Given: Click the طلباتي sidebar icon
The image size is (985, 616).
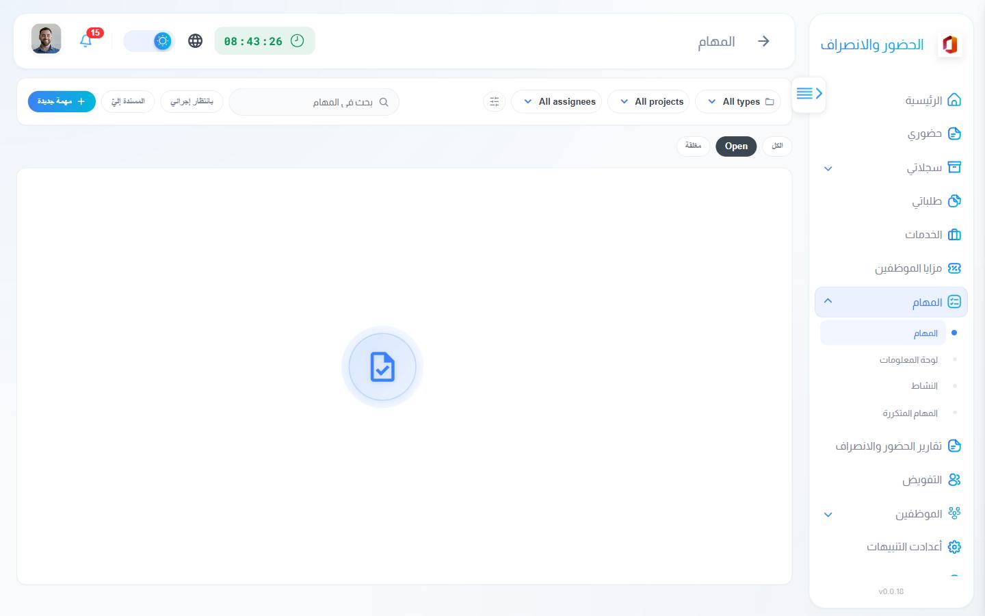Looking at the screenshot, I should click(x=954, y=201).
